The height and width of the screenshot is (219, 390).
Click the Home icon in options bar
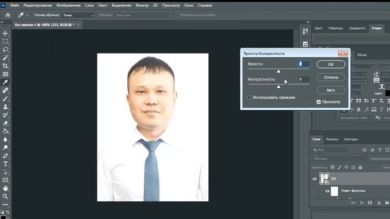(8, 15)
